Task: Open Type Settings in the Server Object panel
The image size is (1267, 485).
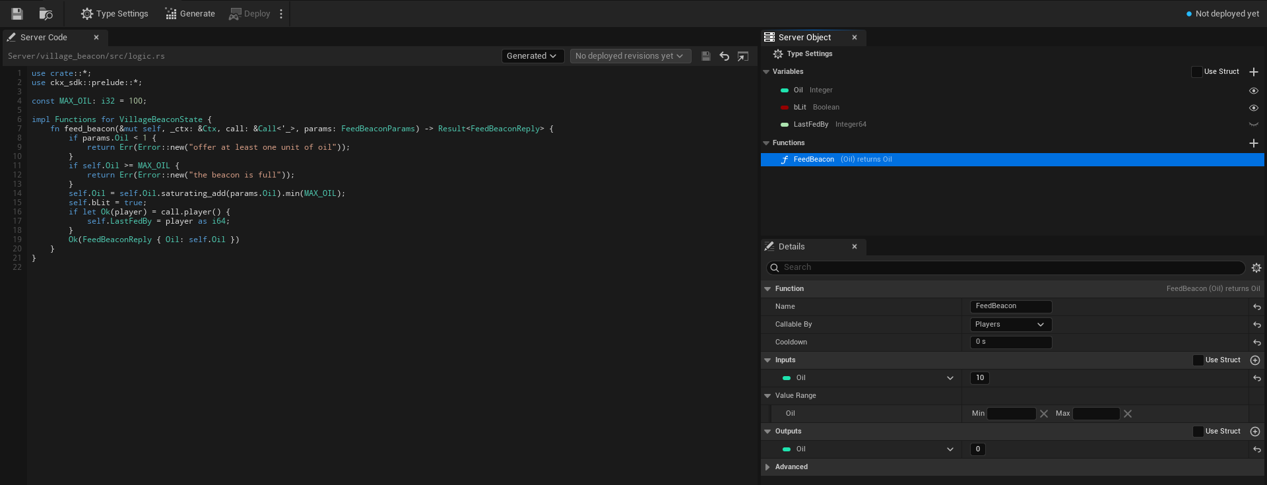Action: (x=802, y=54)
